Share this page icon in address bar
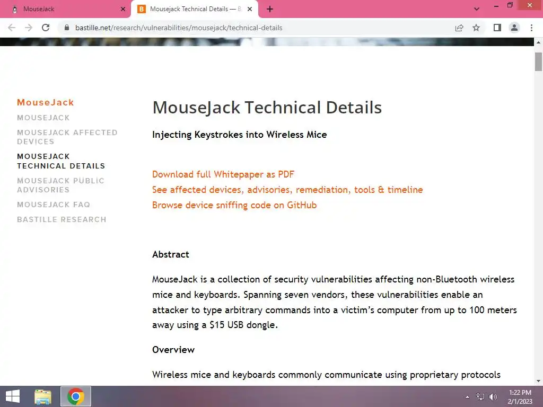 [459, 28]
